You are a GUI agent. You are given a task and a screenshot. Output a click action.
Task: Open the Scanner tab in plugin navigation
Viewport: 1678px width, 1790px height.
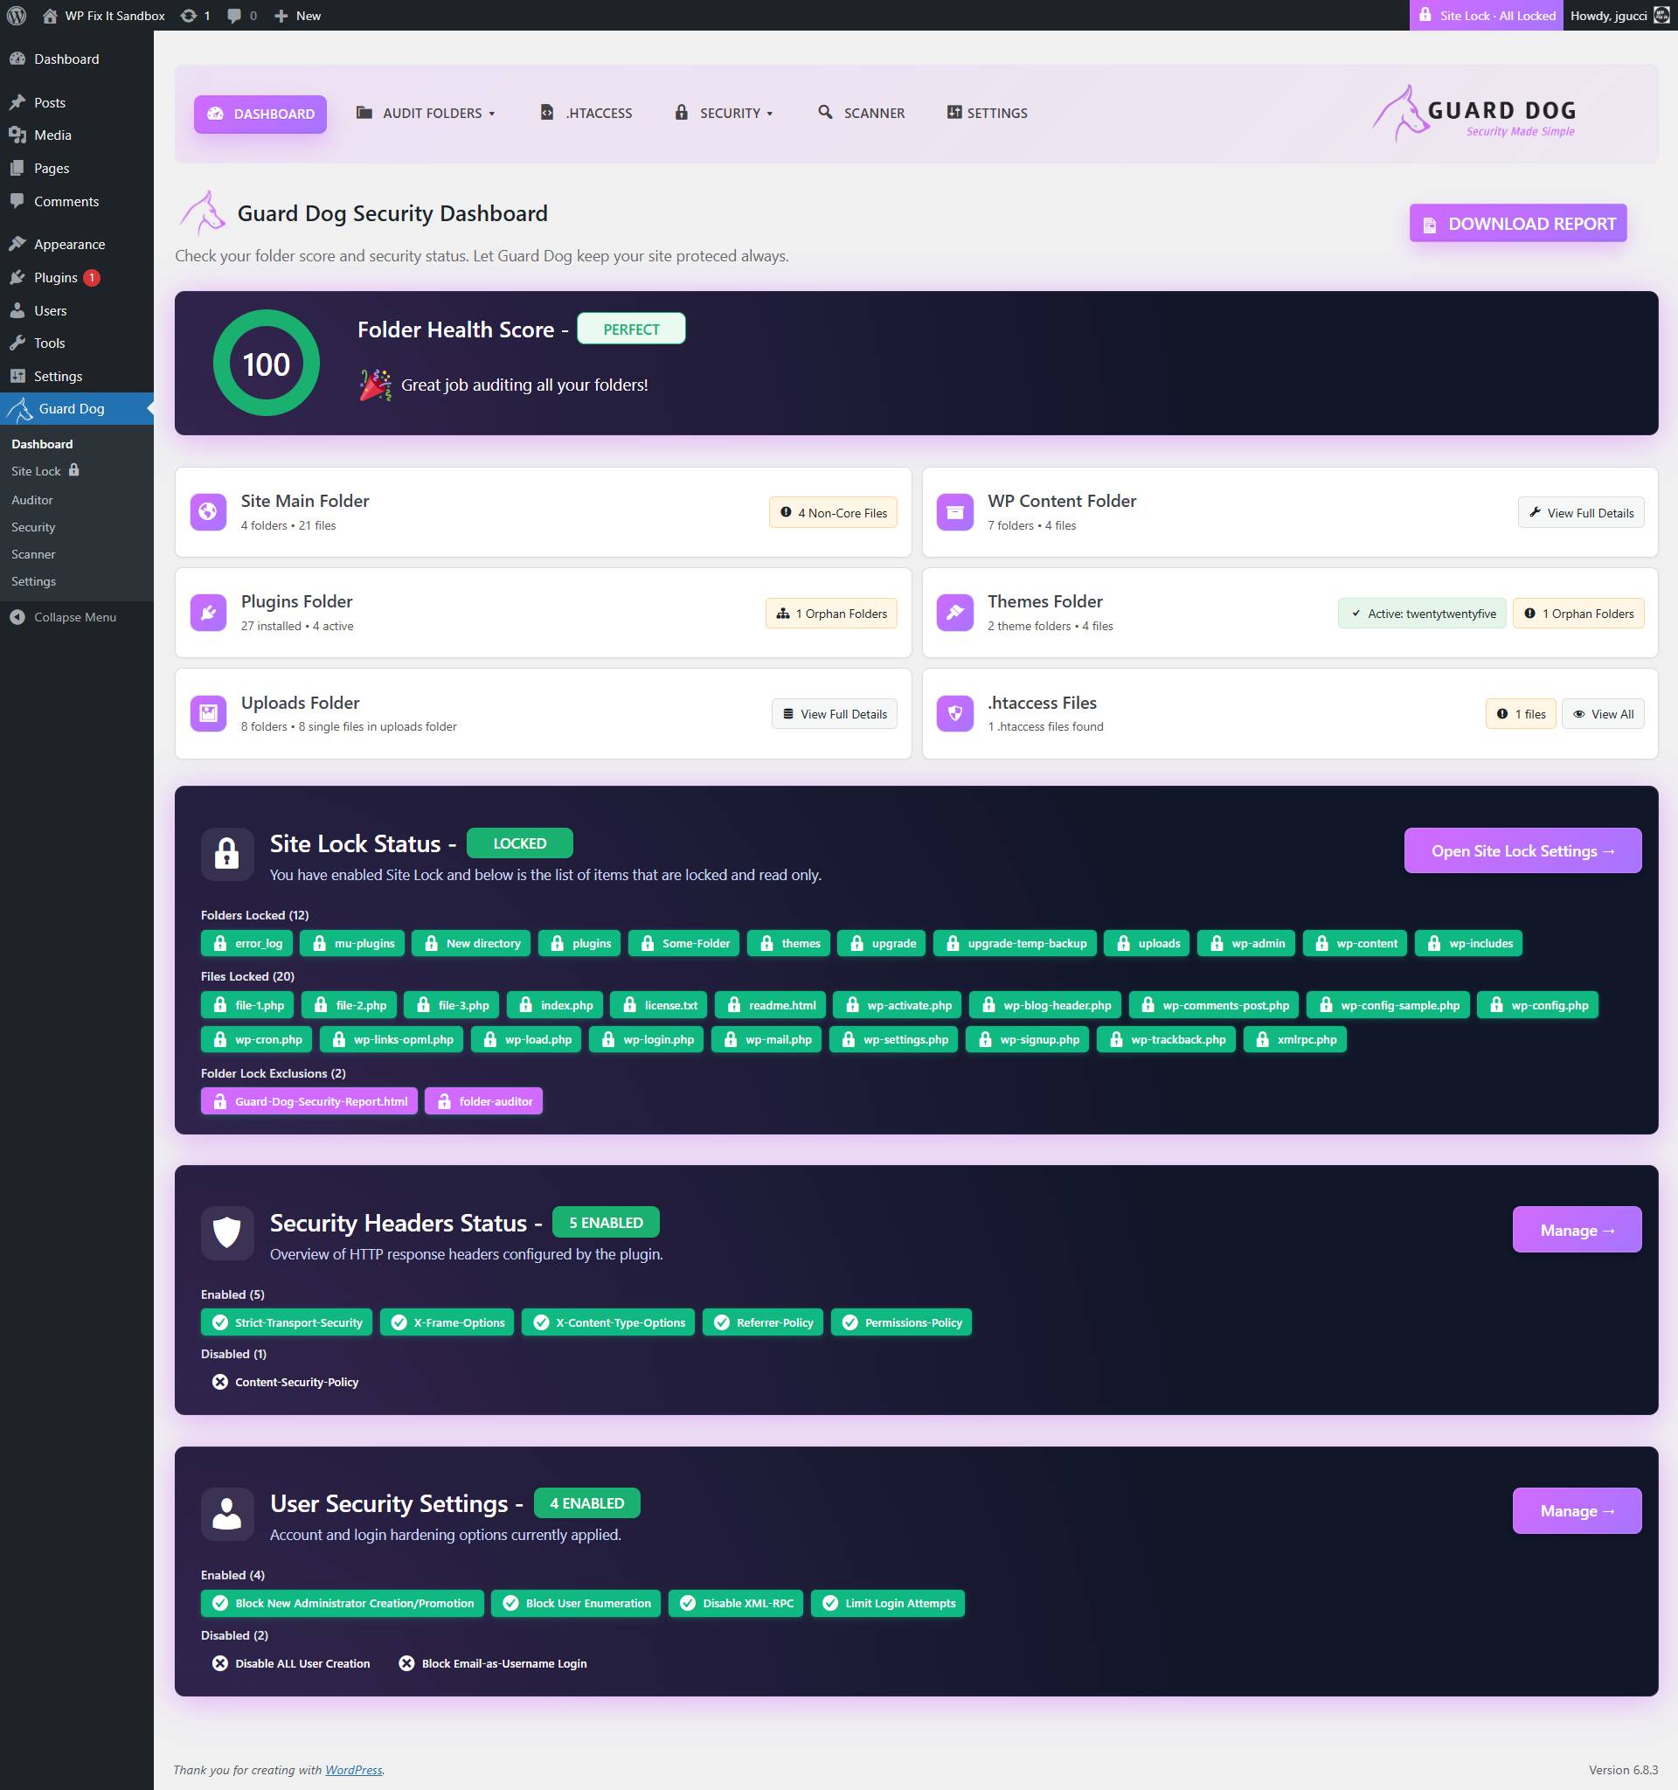(862, 114)
